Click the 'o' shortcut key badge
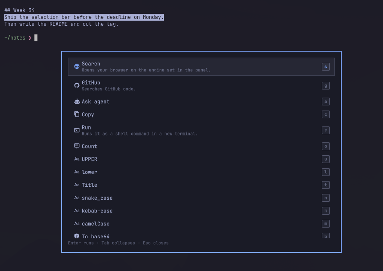Image resolution: width=383 pixels, height=271 pixels. coord(326,146)
